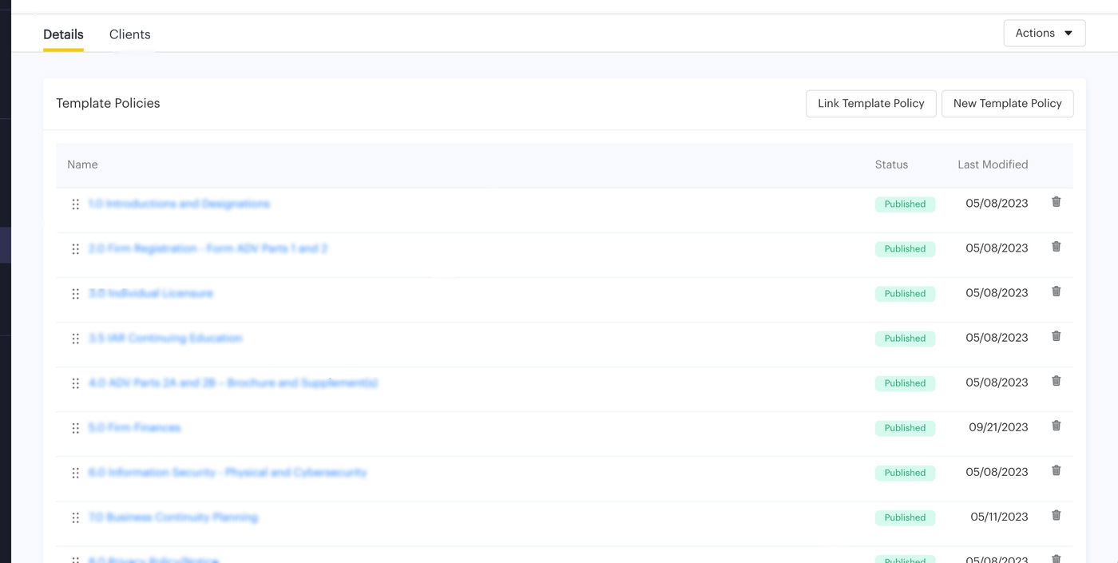Select the Details tab
The width and height of the screenshot is (1118, 563).
click(63, 34)
